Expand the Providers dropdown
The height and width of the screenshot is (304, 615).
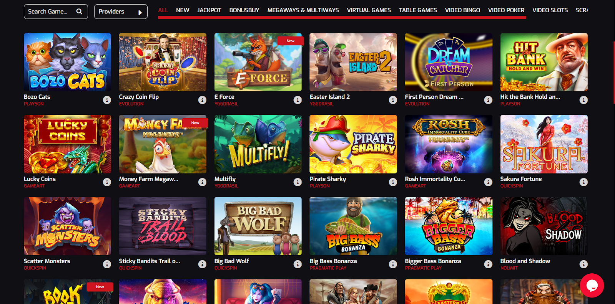[121, 12]
